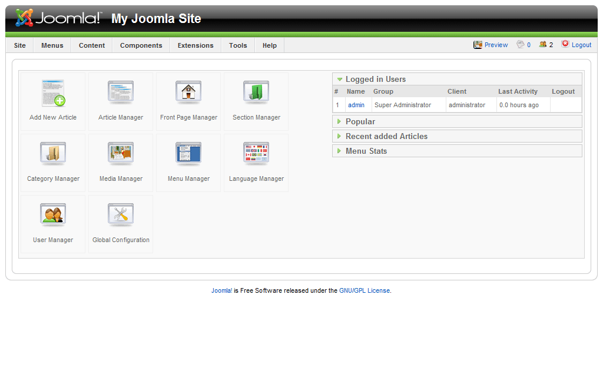
Task: Click the Logout link in toolbar
Action: (x=581, y=45)
